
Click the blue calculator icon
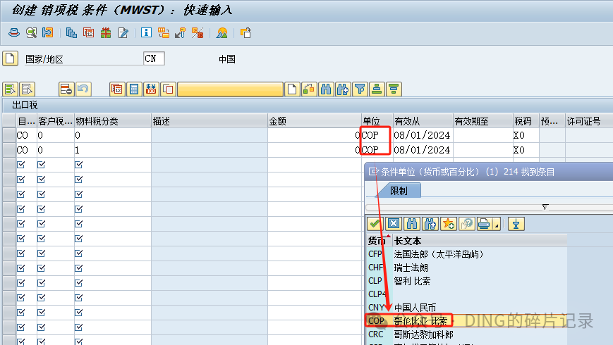(134, 89)
